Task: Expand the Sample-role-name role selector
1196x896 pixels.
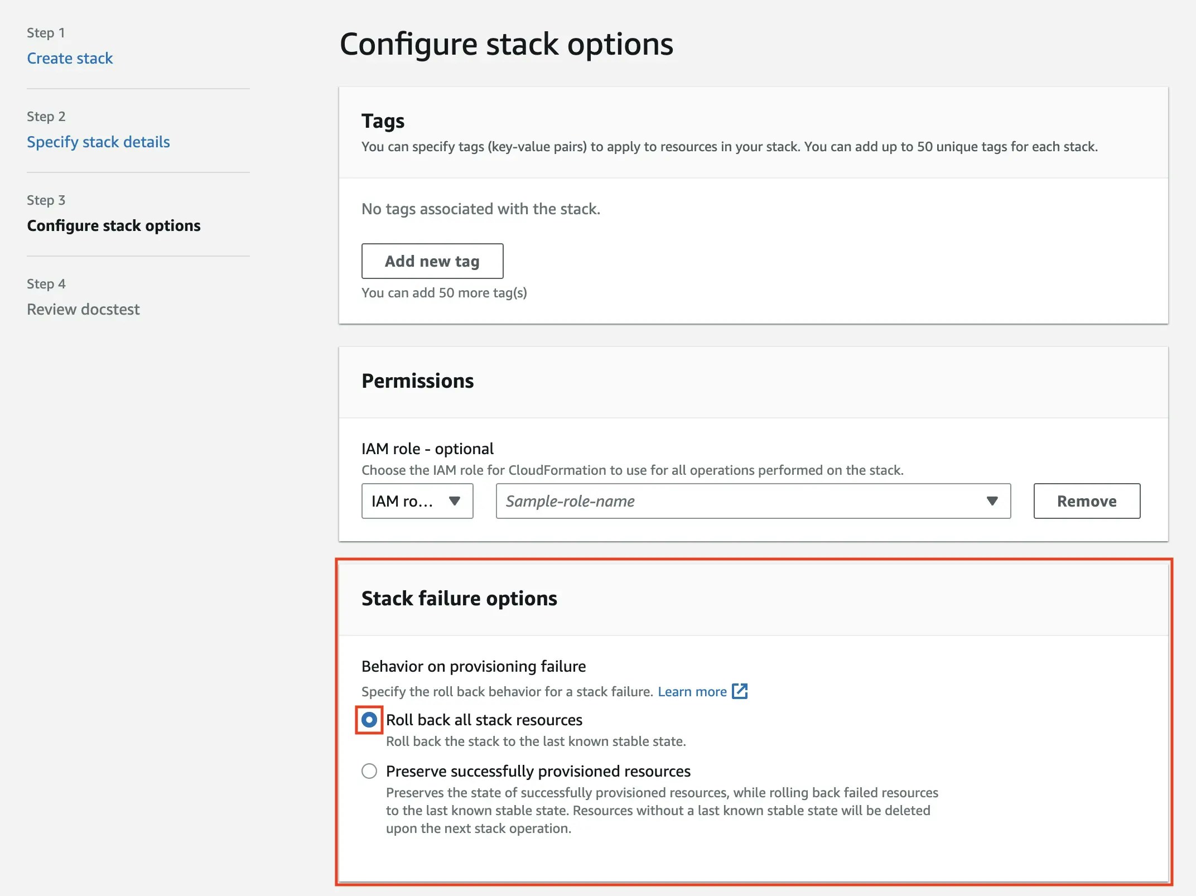Action: tap(753, 501)
